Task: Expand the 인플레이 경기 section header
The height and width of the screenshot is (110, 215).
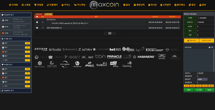Action: pos(16,90)
